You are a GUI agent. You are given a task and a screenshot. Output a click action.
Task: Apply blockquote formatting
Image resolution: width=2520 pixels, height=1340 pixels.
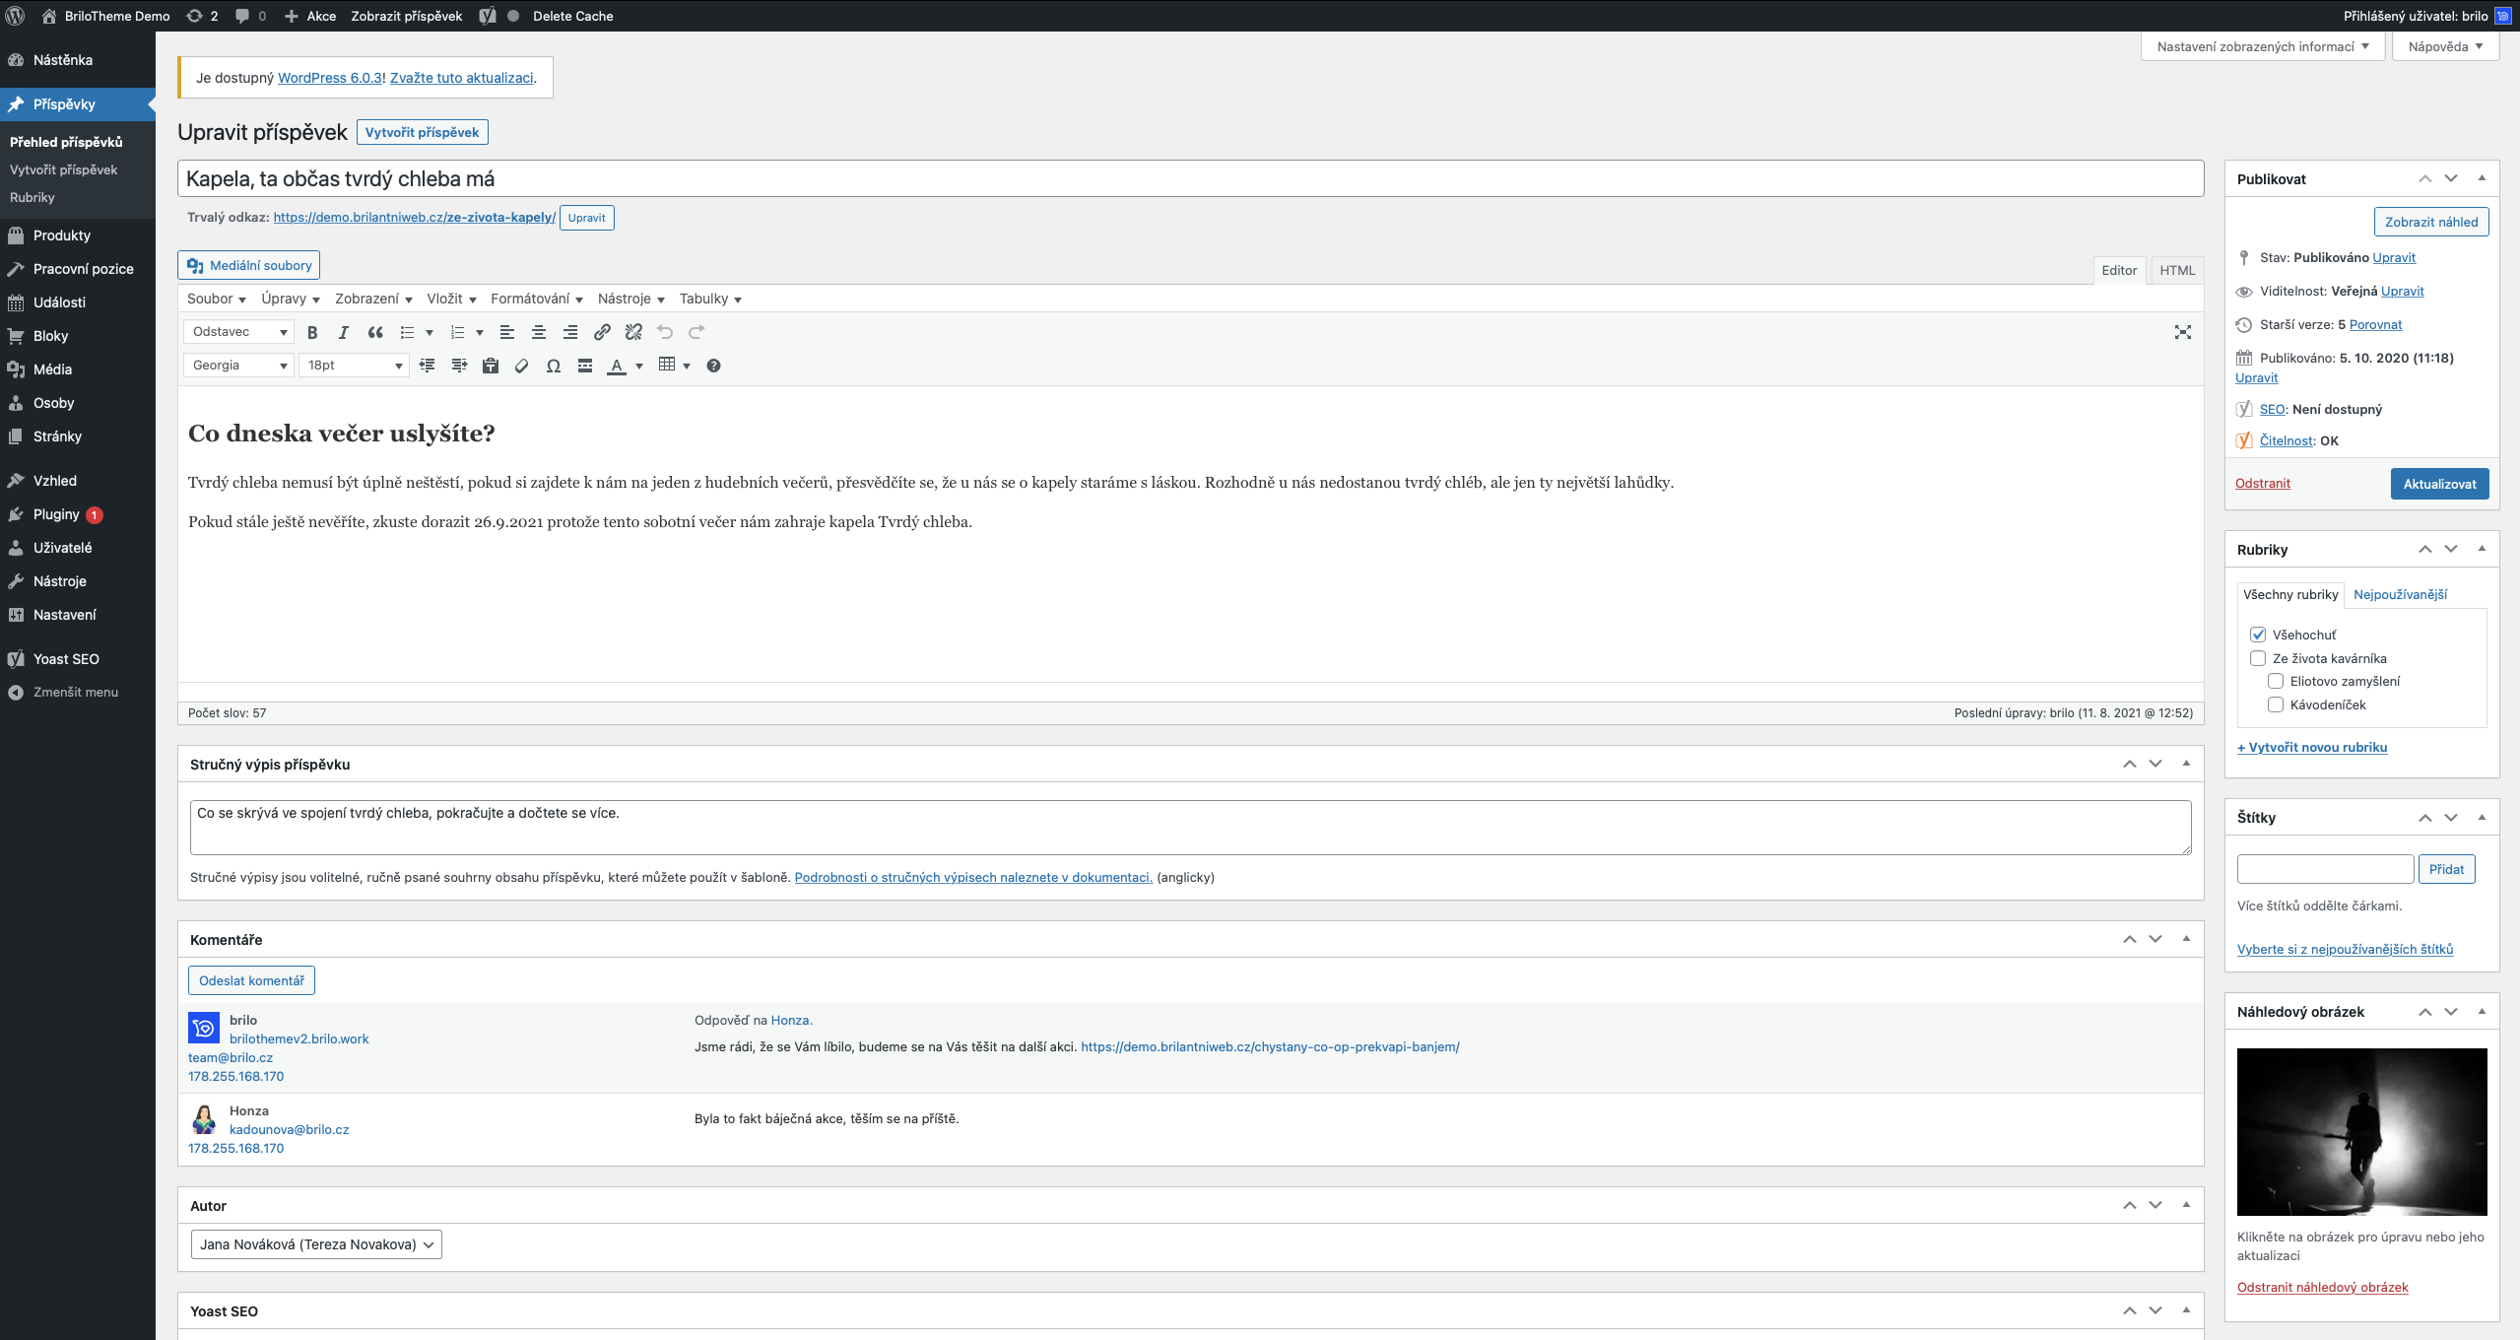[x=375, y=332]
